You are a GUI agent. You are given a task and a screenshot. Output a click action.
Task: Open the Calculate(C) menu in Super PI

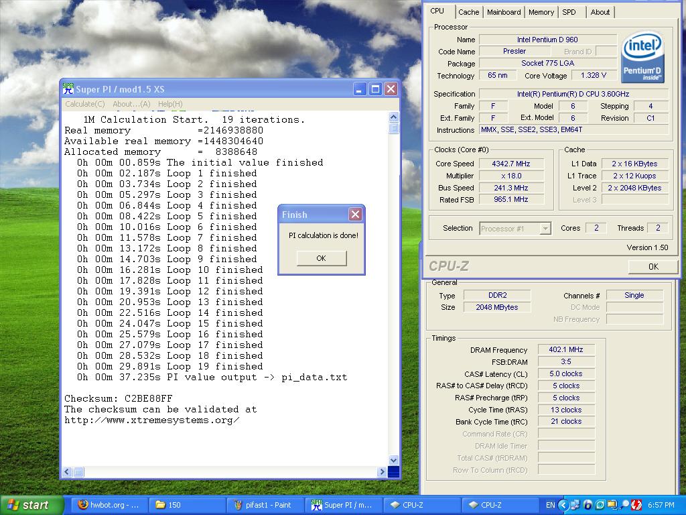(85, 104)
